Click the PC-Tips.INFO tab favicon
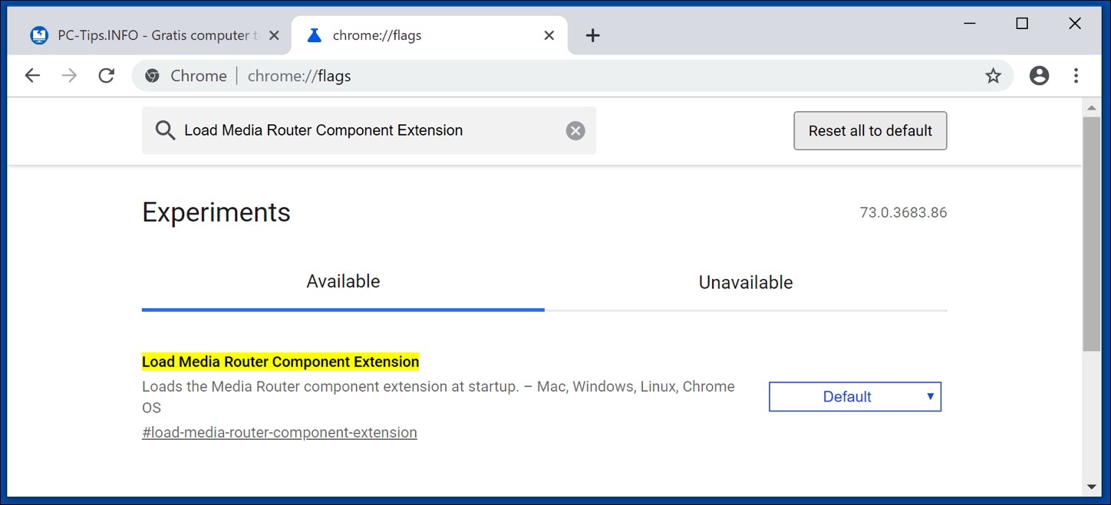The height and width of the screenshot is (505, 1111). pyautogui.click(x=38, y=34)
